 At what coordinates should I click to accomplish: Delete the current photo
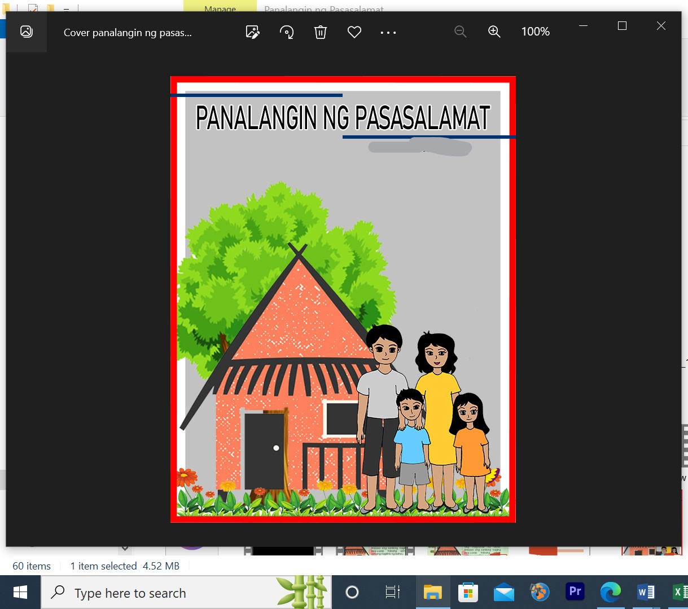click(x=321, y=32)
